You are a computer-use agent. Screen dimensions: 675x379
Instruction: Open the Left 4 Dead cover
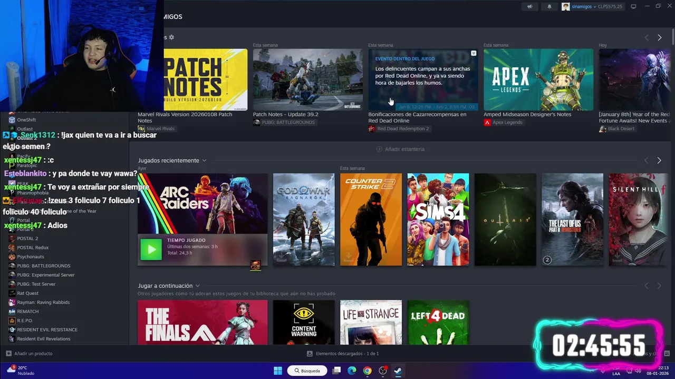[x=438, y=323]
